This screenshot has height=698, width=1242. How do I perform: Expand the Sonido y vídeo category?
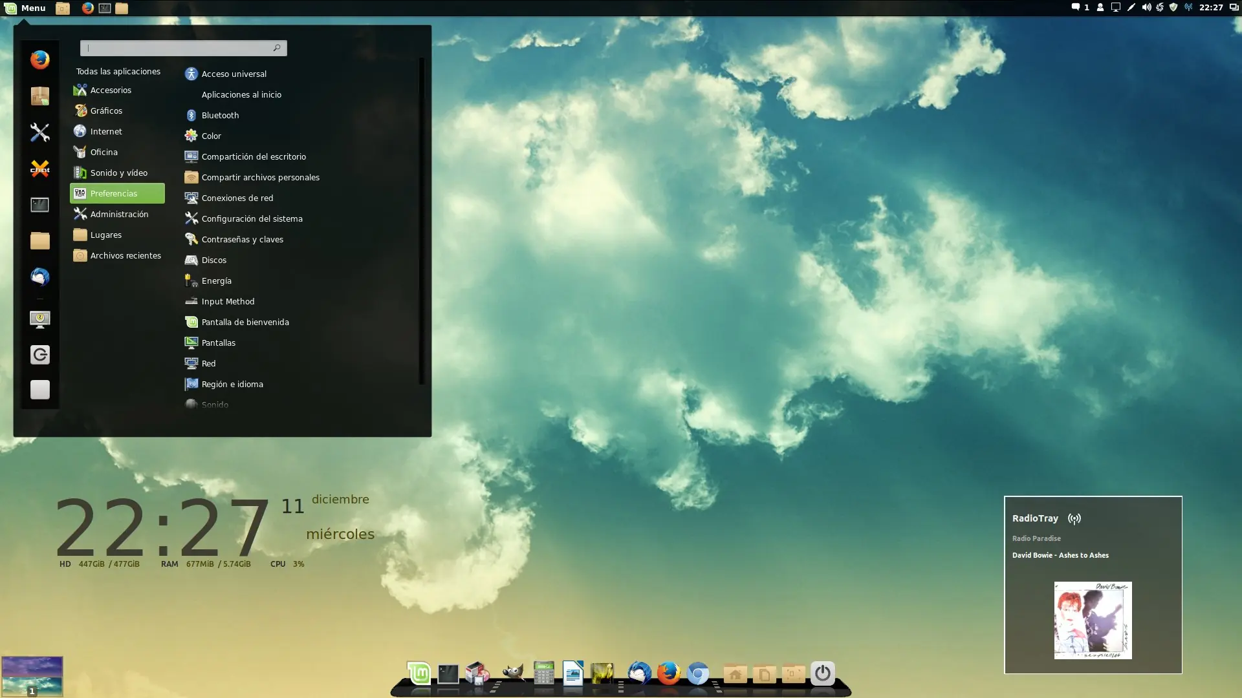[x=118, y=173]
